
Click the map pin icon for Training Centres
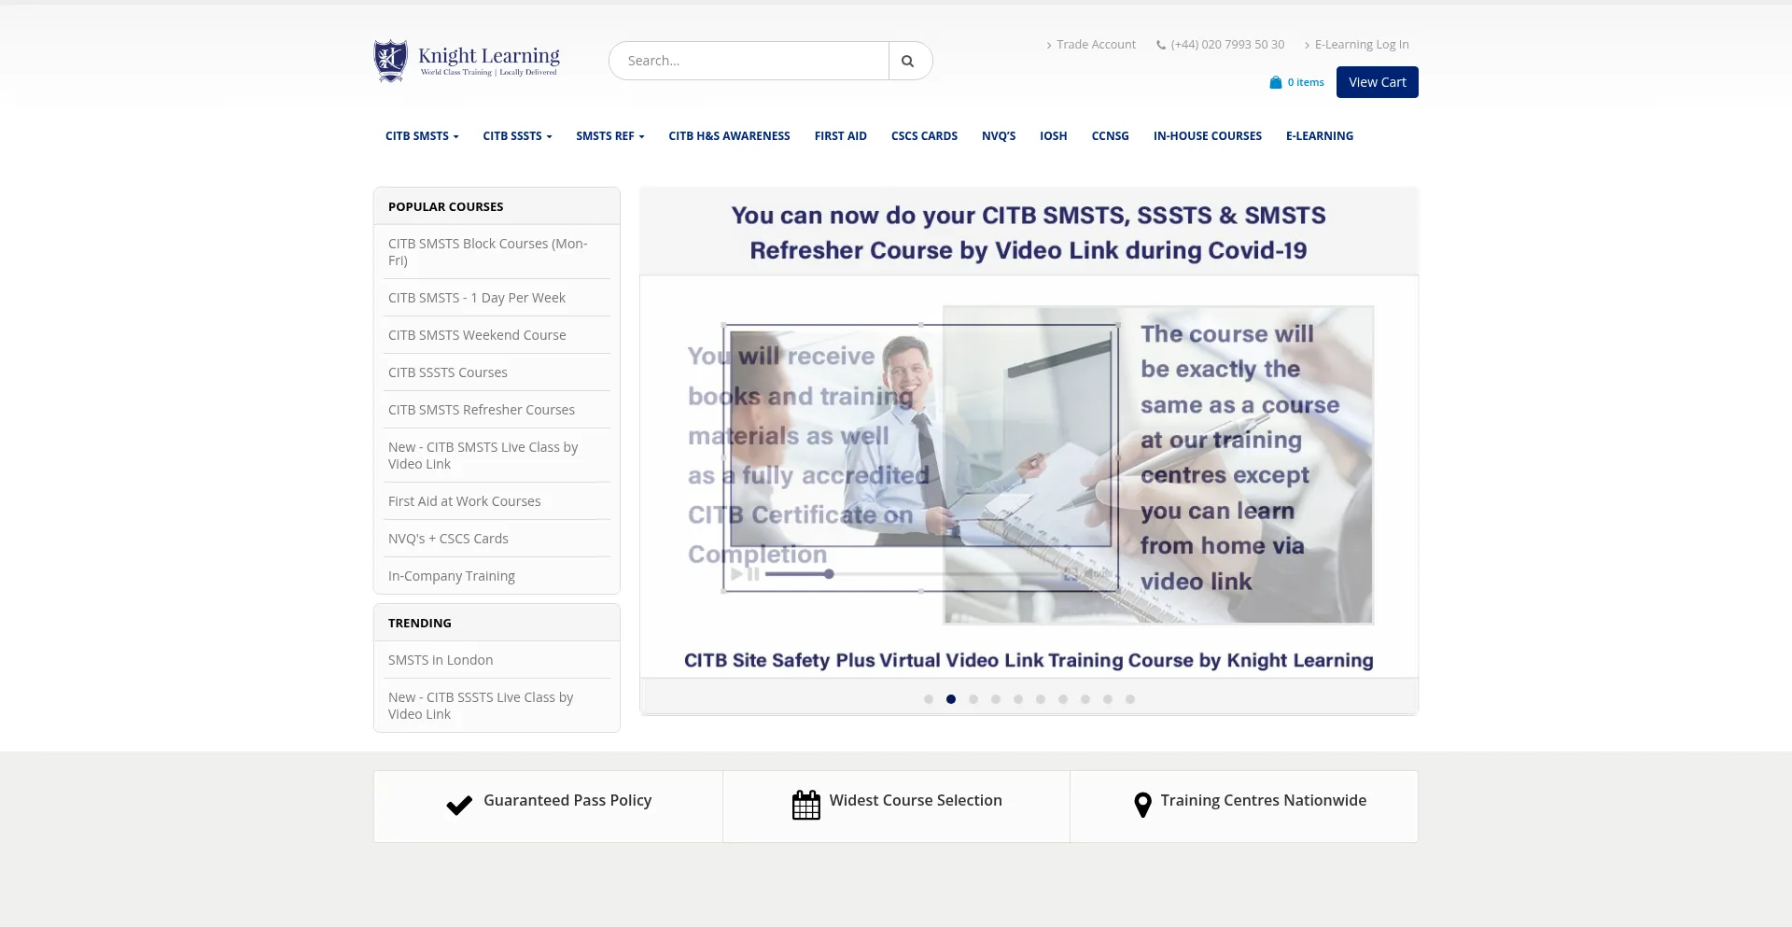[x=1142, y=805]
